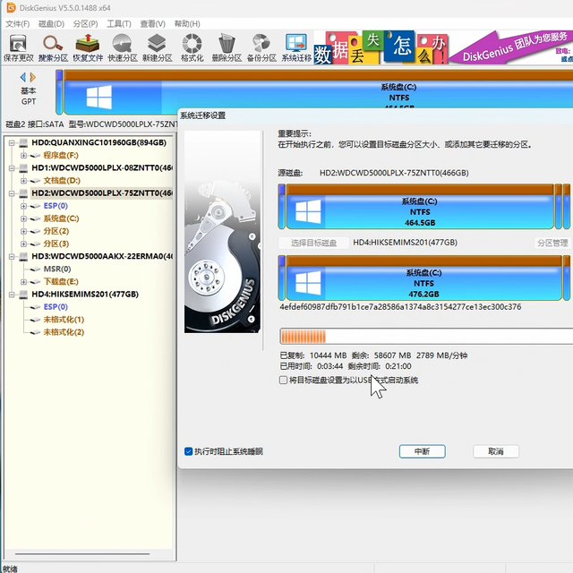Click the 就绪 status bar text

coord(10,569)
